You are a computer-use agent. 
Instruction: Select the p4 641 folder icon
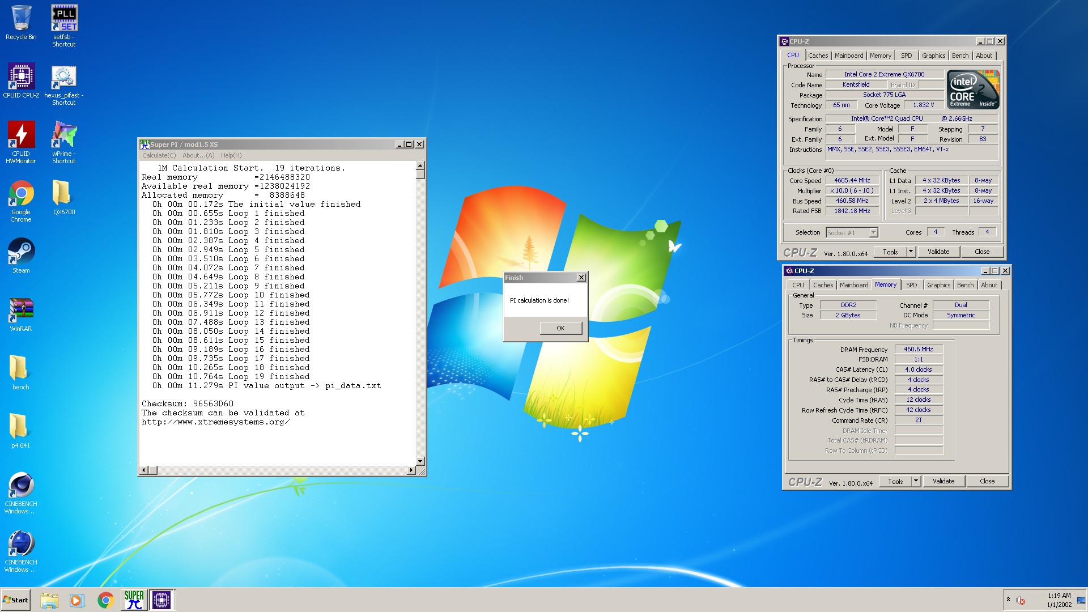click(21, 431)
